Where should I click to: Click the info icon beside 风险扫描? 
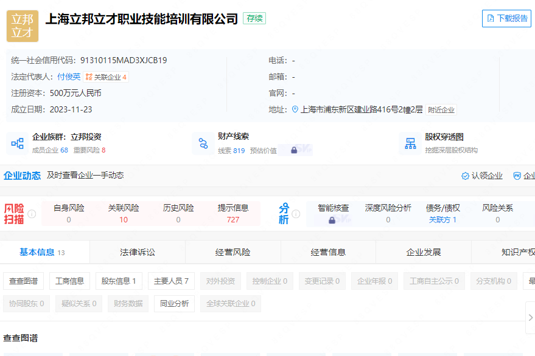pyautogui.click(x=32, y=214)
